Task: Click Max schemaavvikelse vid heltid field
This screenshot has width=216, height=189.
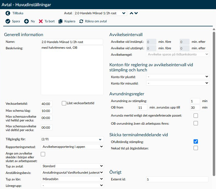Action: [46, 118]
